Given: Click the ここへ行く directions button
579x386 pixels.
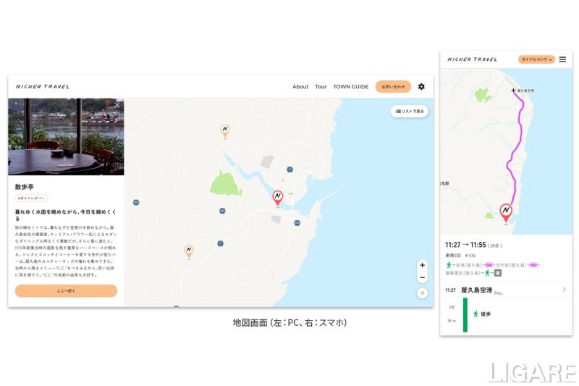Looking at the screenshot, I should [x=66, y=290].
